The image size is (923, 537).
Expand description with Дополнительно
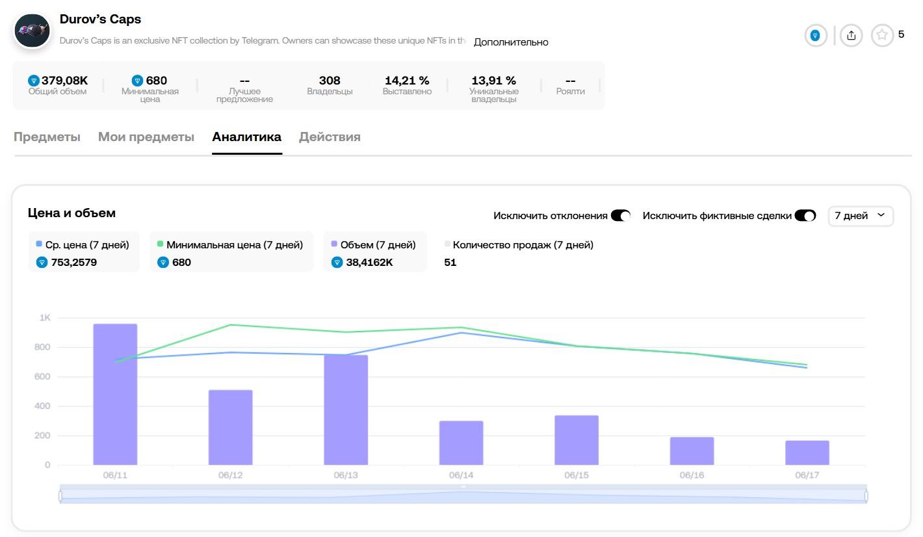511,42
